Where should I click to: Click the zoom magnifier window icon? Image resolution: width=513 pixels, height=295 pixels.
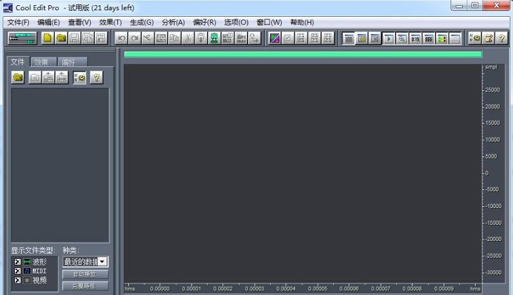pos(402,39)
